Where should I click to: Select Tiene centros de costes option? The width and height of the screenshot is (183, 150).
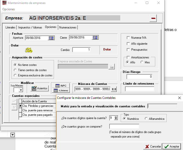point(15,70)
